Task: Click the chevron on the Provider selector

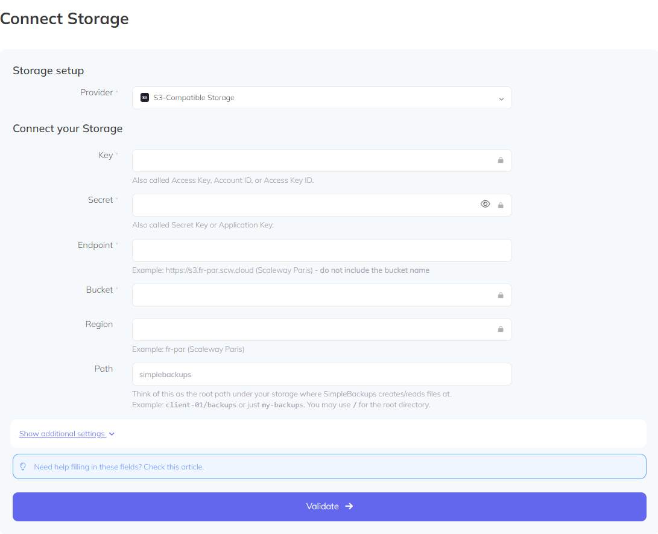Action: [501, 98]
